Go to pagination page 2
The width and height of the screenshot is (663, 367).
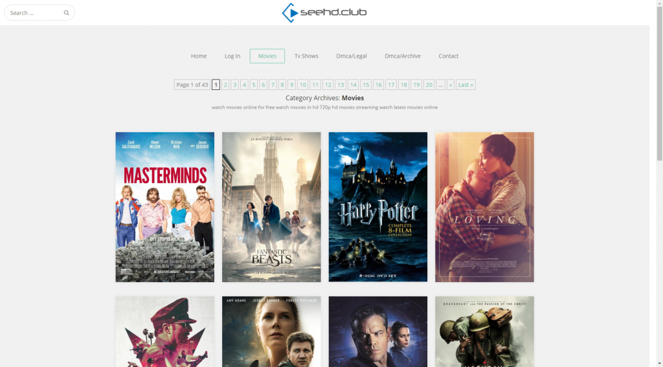(x=225, y=85)
